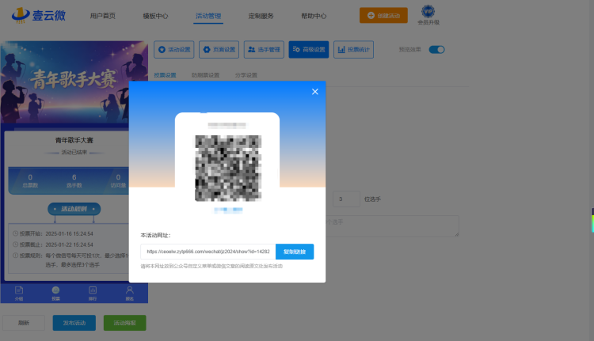Toggle the 预览效果 preview switch
This screenshot has height=341, width=594.
[436, 50]
